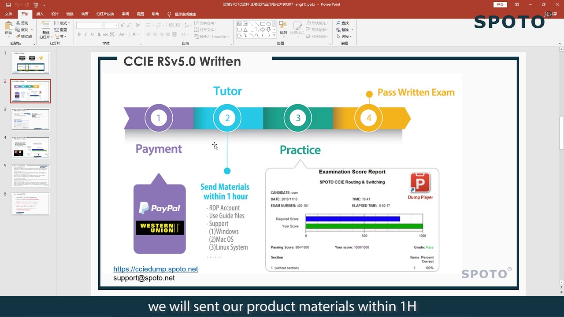564x317 pixels.
Task: Switch to the 幻灯片放映 Slide Show tab
Action: point(105,14)
